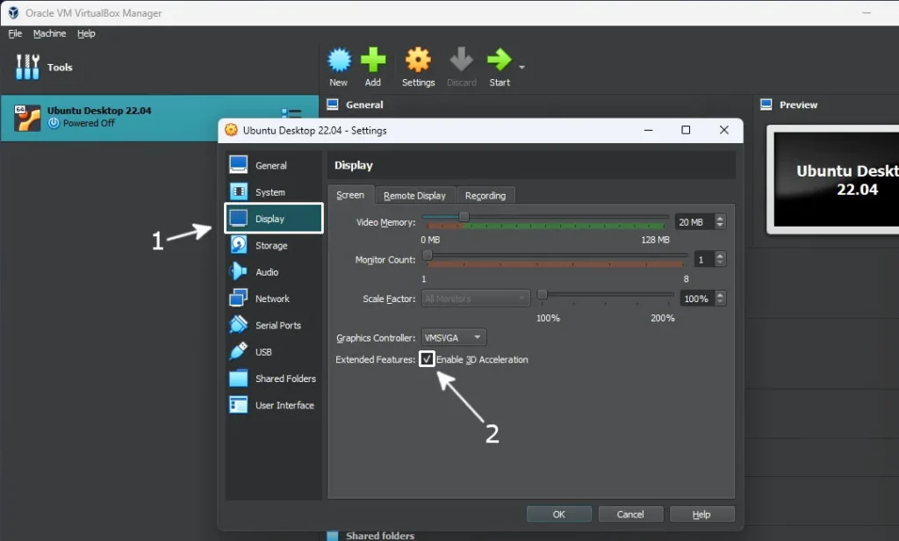Open the Machine menu
This screenshot has width=899, height=541.
tap(49, 33)
